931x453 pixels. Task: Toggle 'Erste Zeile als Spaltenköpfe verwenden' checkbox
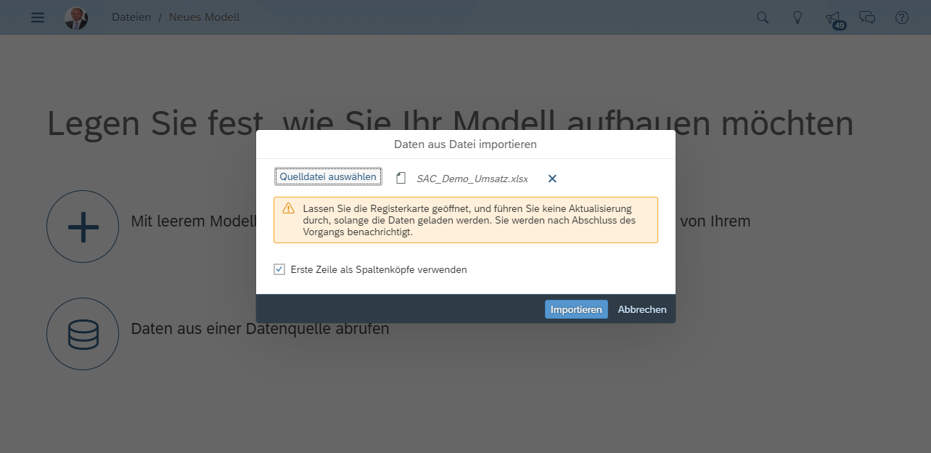point(279,269)
